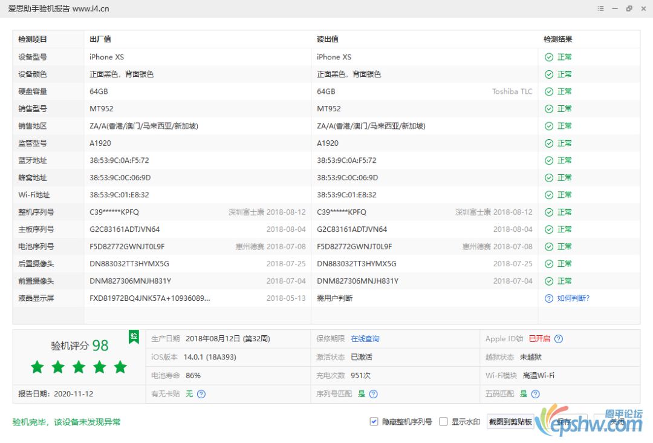Image resolution: width=653 pixels, height=443 pixels.
Task: Click the green check icon for 硬盘容量
Action: tap(549, 91)
